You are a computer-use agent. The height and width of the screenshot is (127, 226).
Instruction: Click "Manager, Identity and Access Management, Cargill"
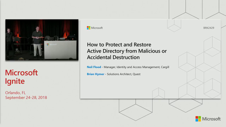[137, 67]
